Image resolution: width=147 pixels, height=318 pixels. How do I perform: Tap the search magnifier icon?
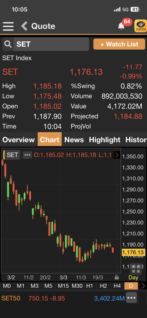[8, 44]
